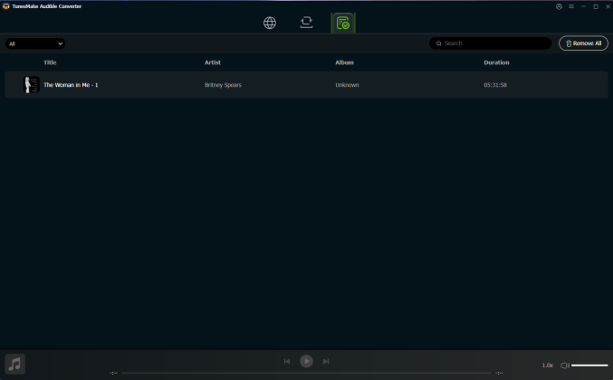Click the TunesMake app logo icon

coord(5,6)
